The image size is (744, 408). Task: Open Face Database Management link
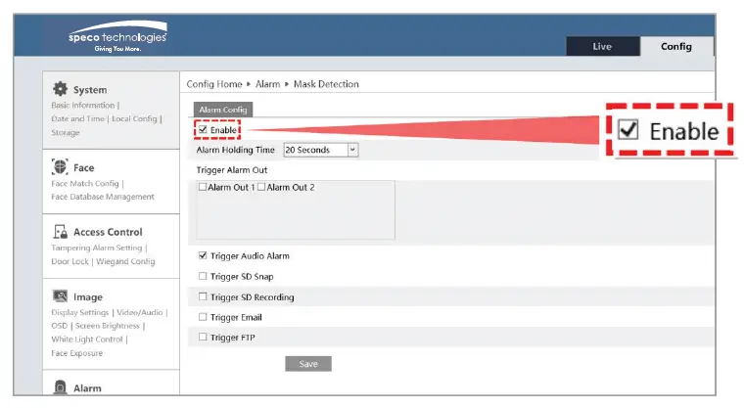point(103,197)
